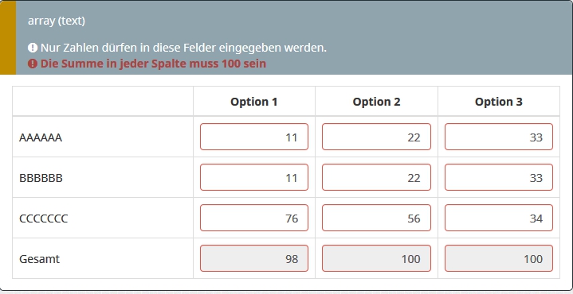Click the red exclamation icon before 'Die Summe'
The image size is (573, 294).
click(33, 64)
